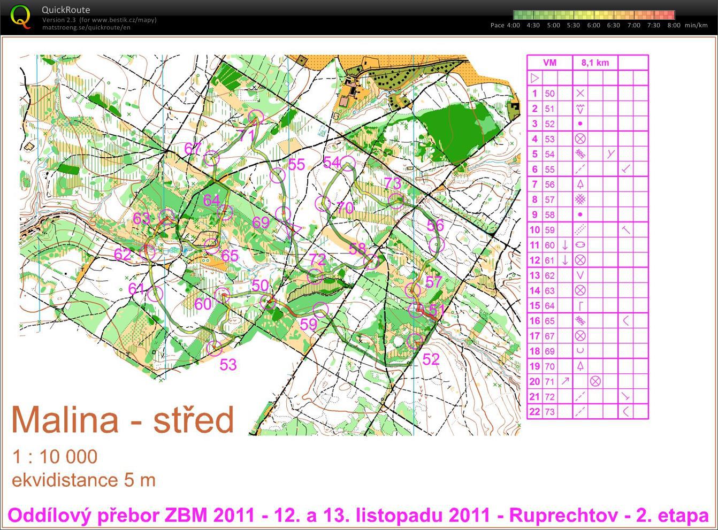Click the ekvidistance 5 m text
718x530 pixels.
click(x=83, y=480)
